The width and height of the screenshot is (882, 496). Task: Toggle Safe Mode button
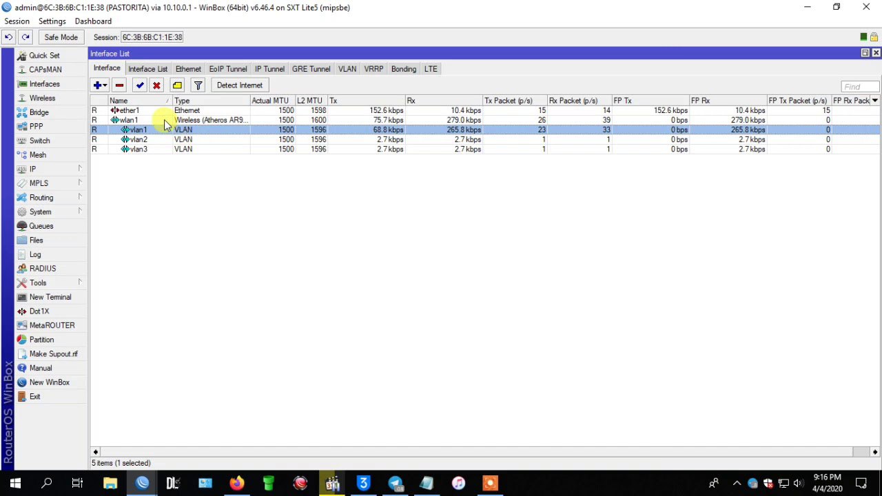coord(61,37)
